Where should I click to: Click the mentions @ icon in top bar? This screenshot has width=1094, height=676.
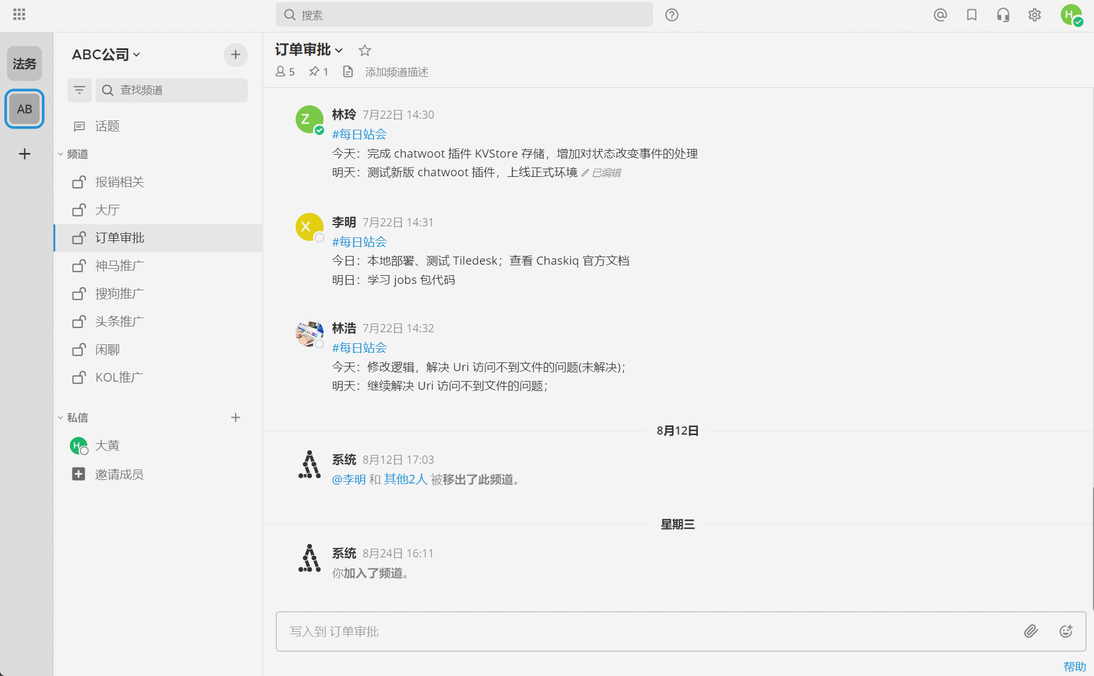click(x=940, y=15)
